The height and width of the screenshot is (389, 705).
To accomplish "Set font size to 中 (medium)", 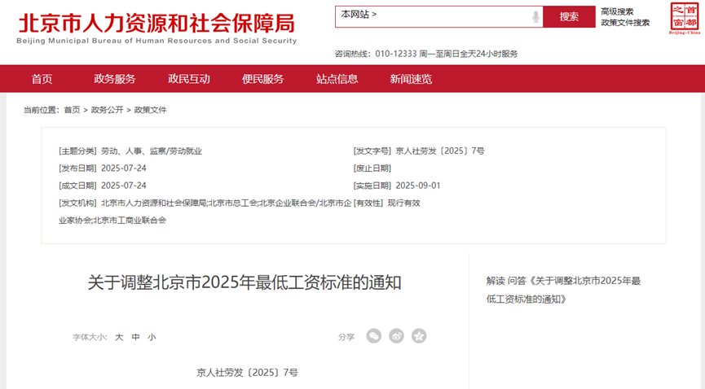I will click(x=135, y=337).
